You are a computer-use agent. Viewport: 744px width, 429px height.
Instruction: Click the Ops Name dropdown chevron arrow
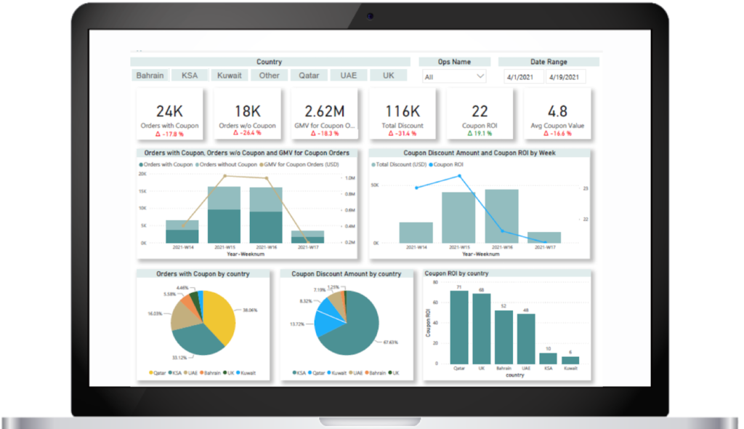point(480,76)
